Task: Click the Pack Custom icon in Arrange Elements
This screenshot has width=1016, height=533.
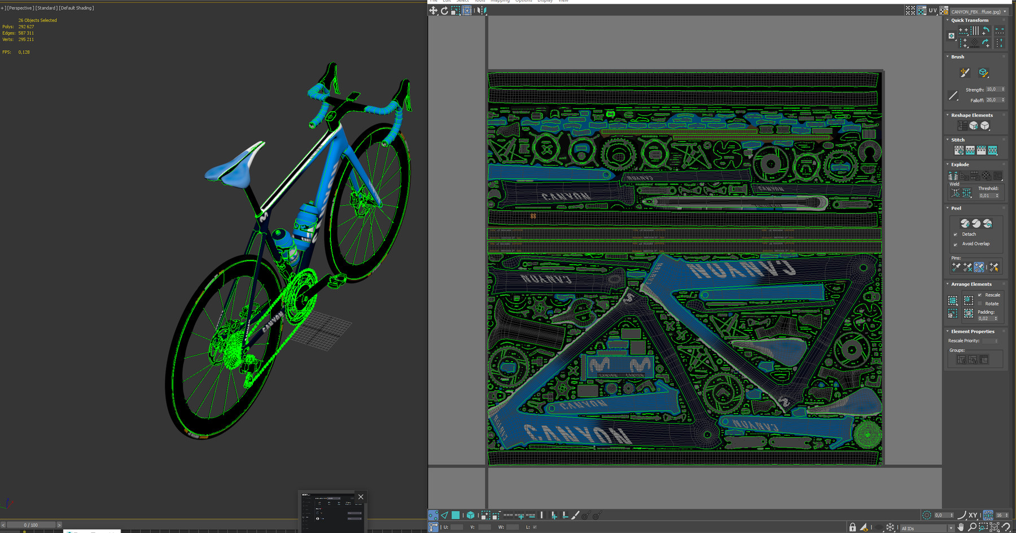Action: pos(953,300)
